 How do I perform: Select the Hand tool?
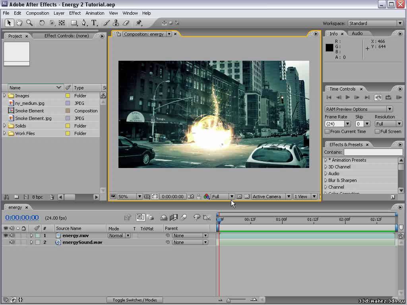tap(19, 23)
